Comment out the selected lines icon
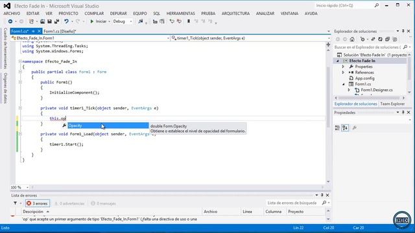Image resolution: width=415 pixels, height=233 pixels. coord(172,21)
